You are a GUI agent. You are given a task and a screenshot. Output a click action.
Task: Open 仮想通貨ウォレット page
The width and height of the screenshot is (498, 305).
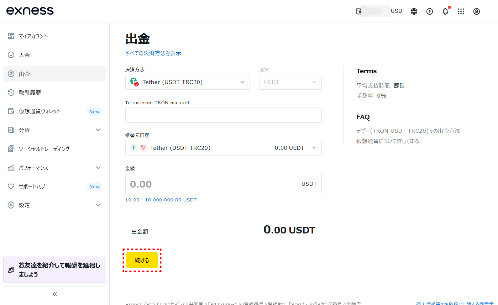click(x=55, y=111)
